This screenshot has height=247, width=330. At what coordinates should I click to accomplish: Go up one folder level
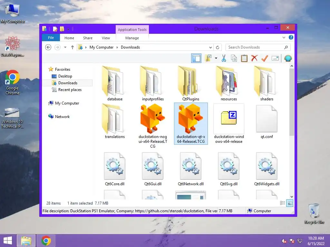click(73, 47)
